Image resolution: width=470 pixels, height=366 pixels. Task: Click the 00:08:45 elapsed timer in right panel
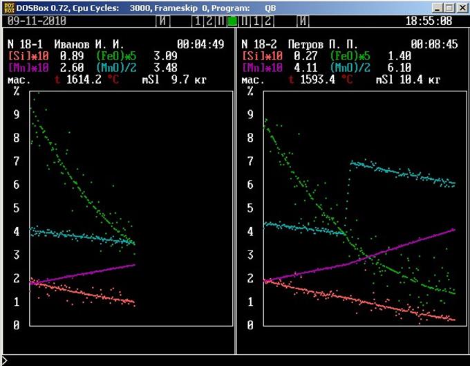click(433, 44)
